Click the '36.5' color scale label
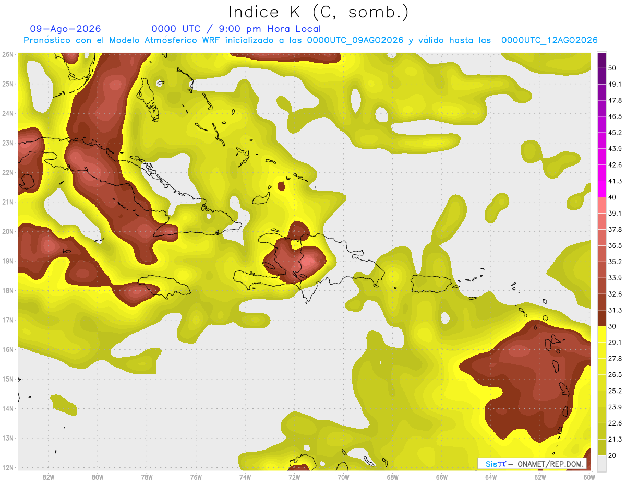Screen dimensions: 626x484 point(615,245)
